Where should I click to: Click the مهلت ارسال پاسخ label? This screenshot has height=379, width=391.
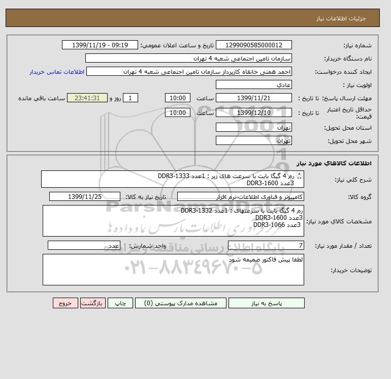point(348,98)
